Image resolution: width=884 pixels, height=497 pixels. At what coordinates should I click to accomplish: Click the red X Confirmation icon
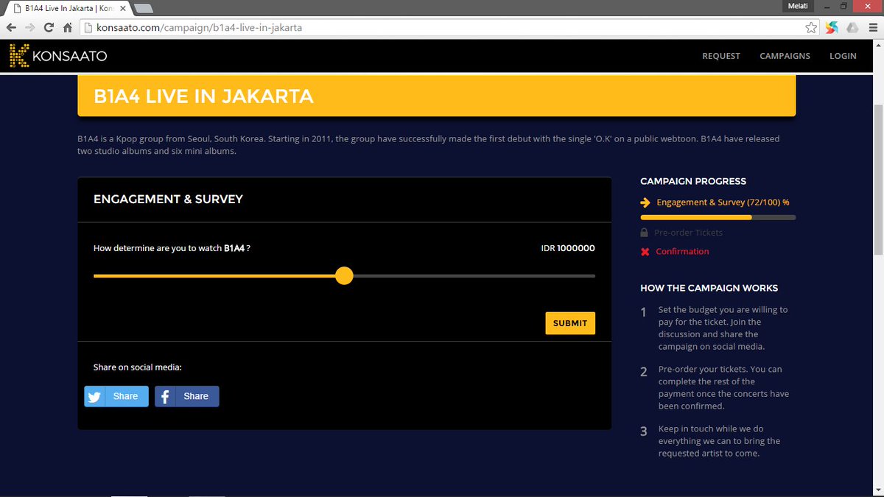(645, 252)
